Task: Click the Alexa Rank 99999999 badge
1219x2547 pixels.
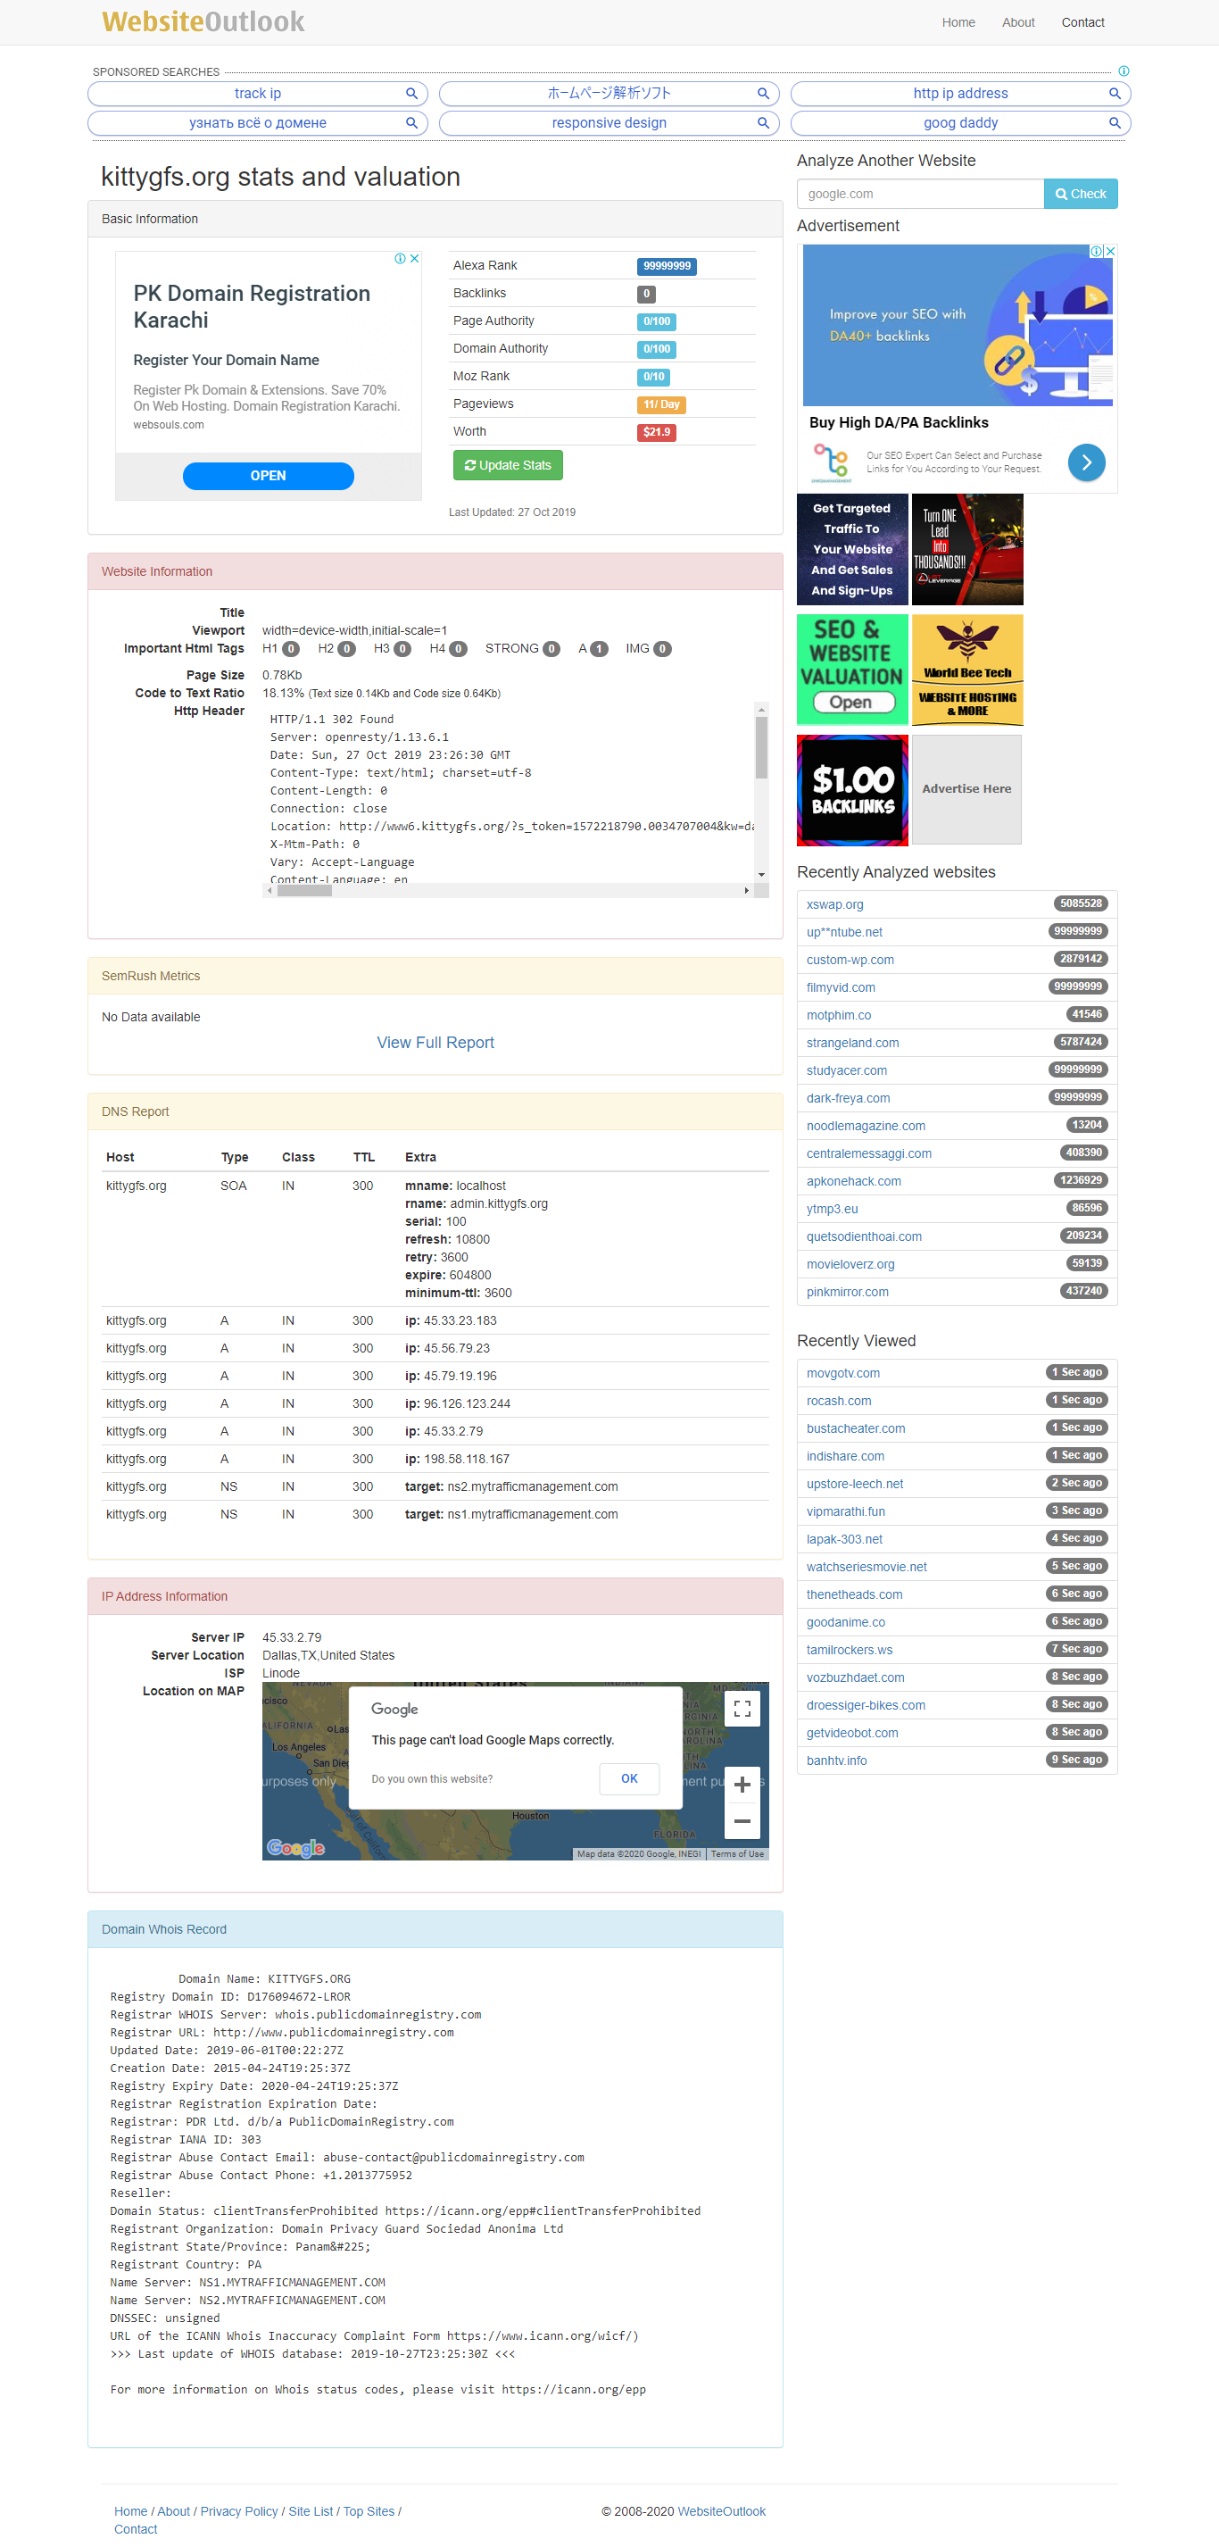Action: (667, 266)
